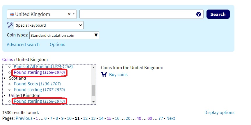Go to results page 13
This screenshot has height=125, width=251.
pos(93,118)
